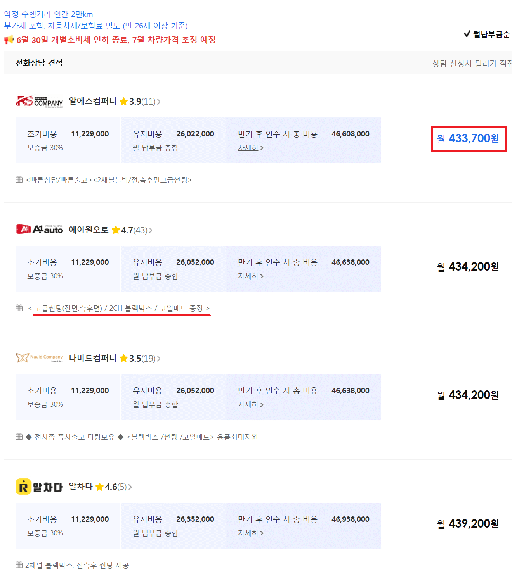Open the (5) reviews for 알차다

click(122, 487)
